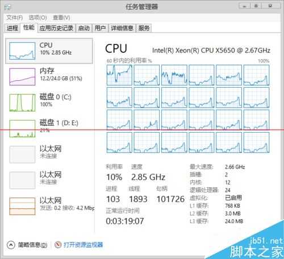Go to the 用户 tab
Image resolution: width=284 pixels, height=259 pixels.
100,28
